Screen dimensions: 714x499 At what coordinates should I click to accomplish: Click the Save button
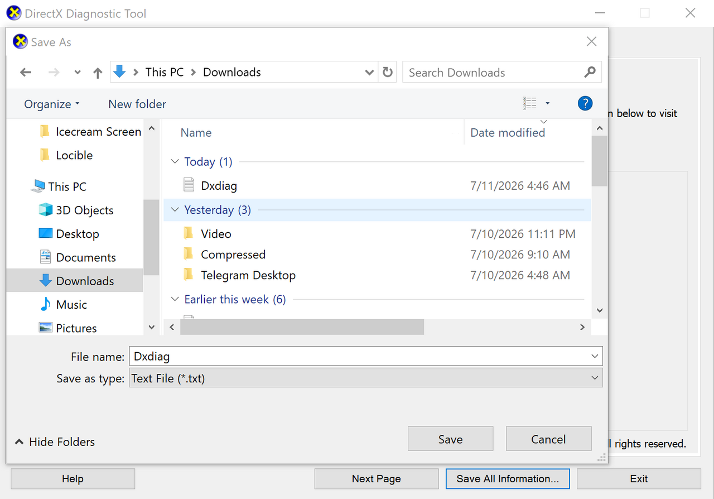tap(450, 439)
